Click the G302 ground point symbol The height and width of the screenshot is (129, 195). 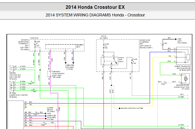(x=176, y=39)
